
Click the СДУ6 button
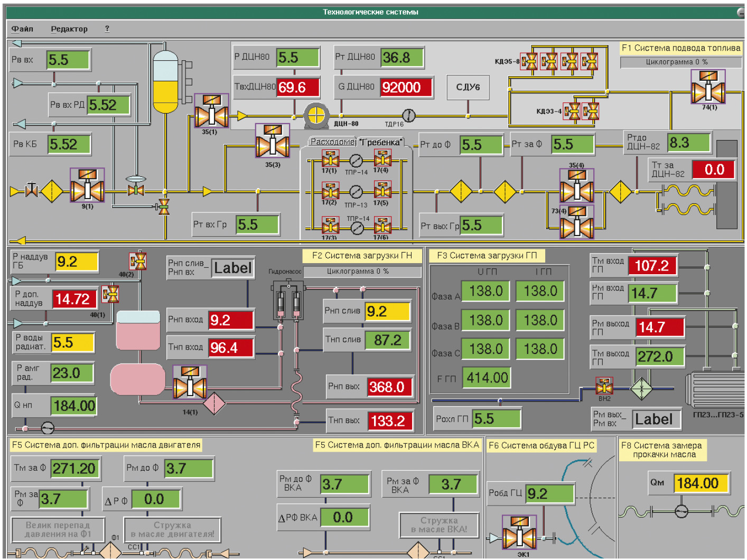(x=468, y=87)
